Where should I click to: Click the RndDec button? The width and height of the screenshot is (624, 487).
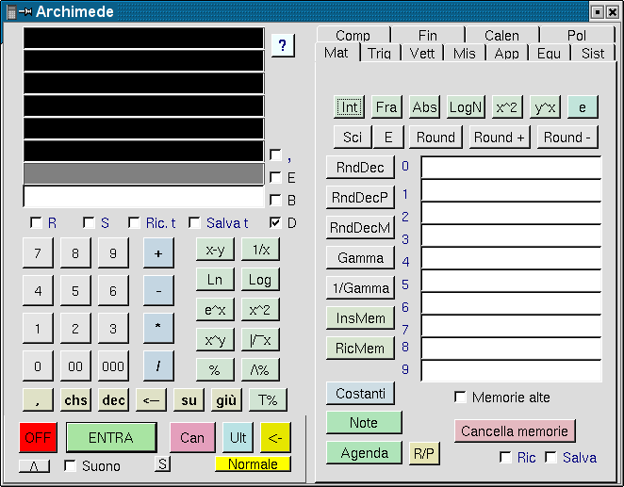pos(361,167)
